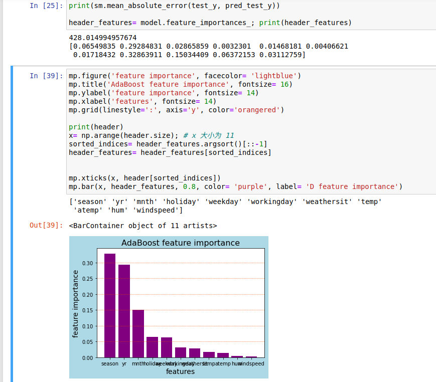Image resolution: width=436 pixels, height=382 pixels.
Task: Click the blue selected-cell bar on the left
Action: (12, 224)
